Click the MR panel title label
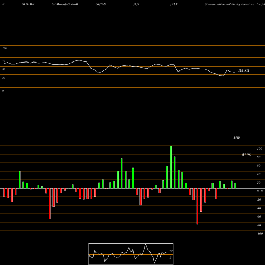265x265 pixels. coord(236,138)
